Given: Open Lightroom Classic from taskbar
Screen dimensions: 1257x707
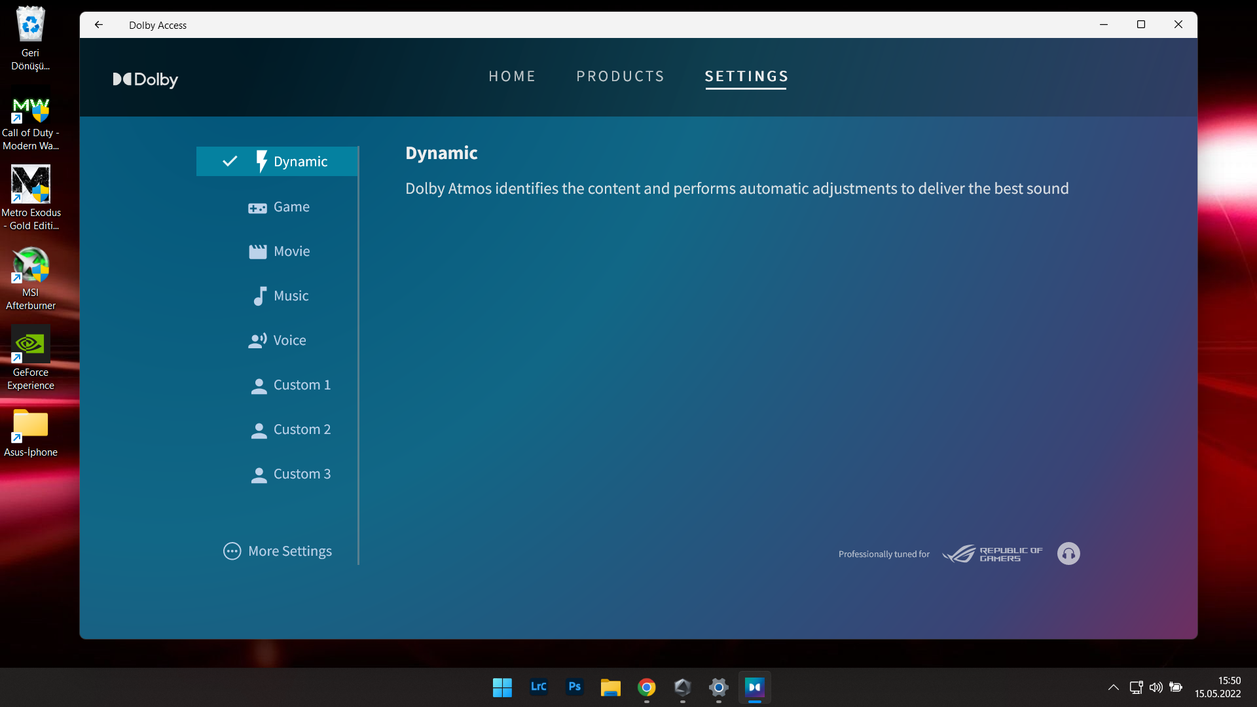Looking at the screenshot, I should pos(538,687).
